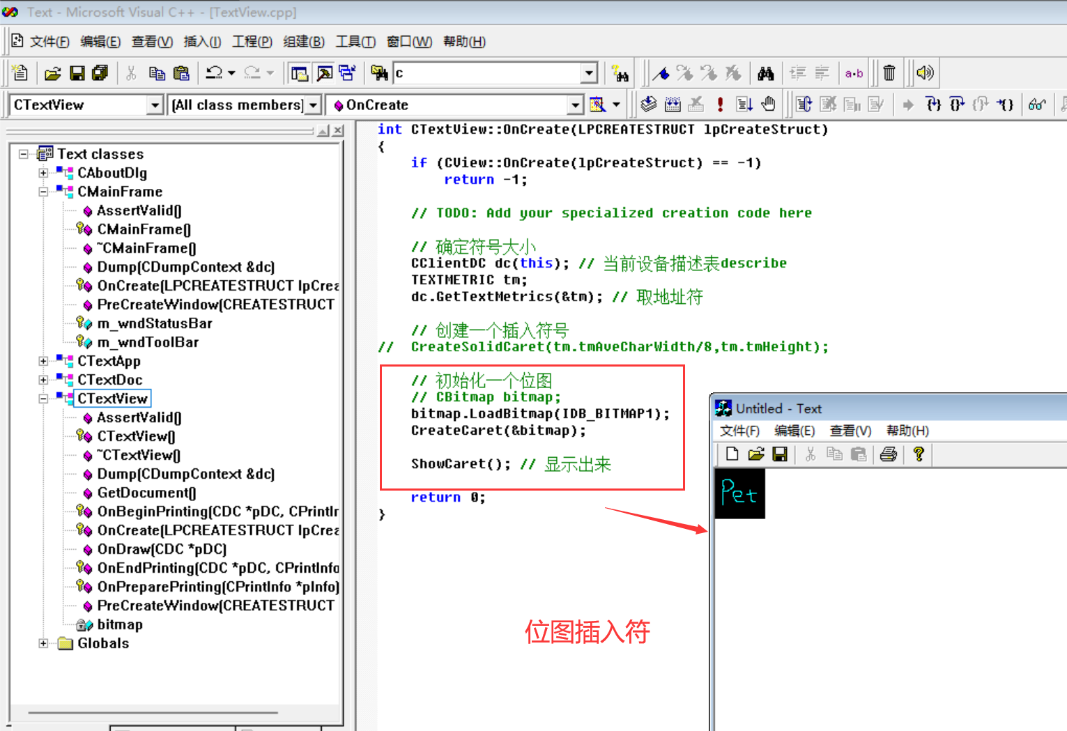
Task: Click the Copy icon in Visual C++ toolbar
Action: [157, 72]
